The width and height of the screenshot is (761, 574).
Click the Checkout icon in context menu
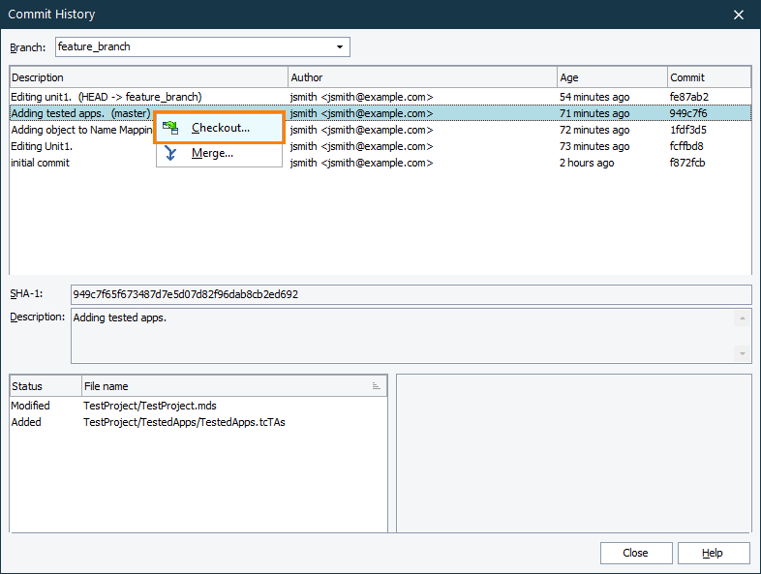170,128
